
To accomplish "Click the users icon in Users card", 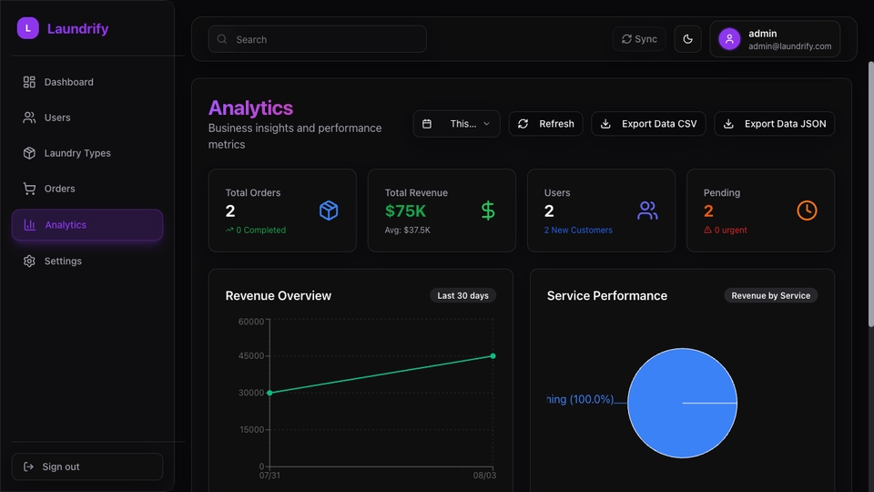I will 647,210.
